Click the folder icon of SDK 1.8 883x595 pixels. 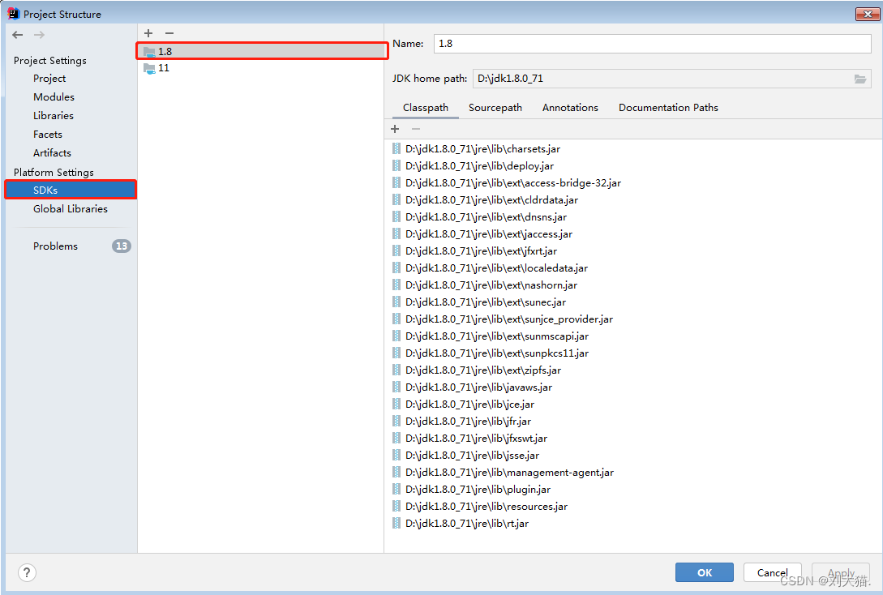click(149, 52)
